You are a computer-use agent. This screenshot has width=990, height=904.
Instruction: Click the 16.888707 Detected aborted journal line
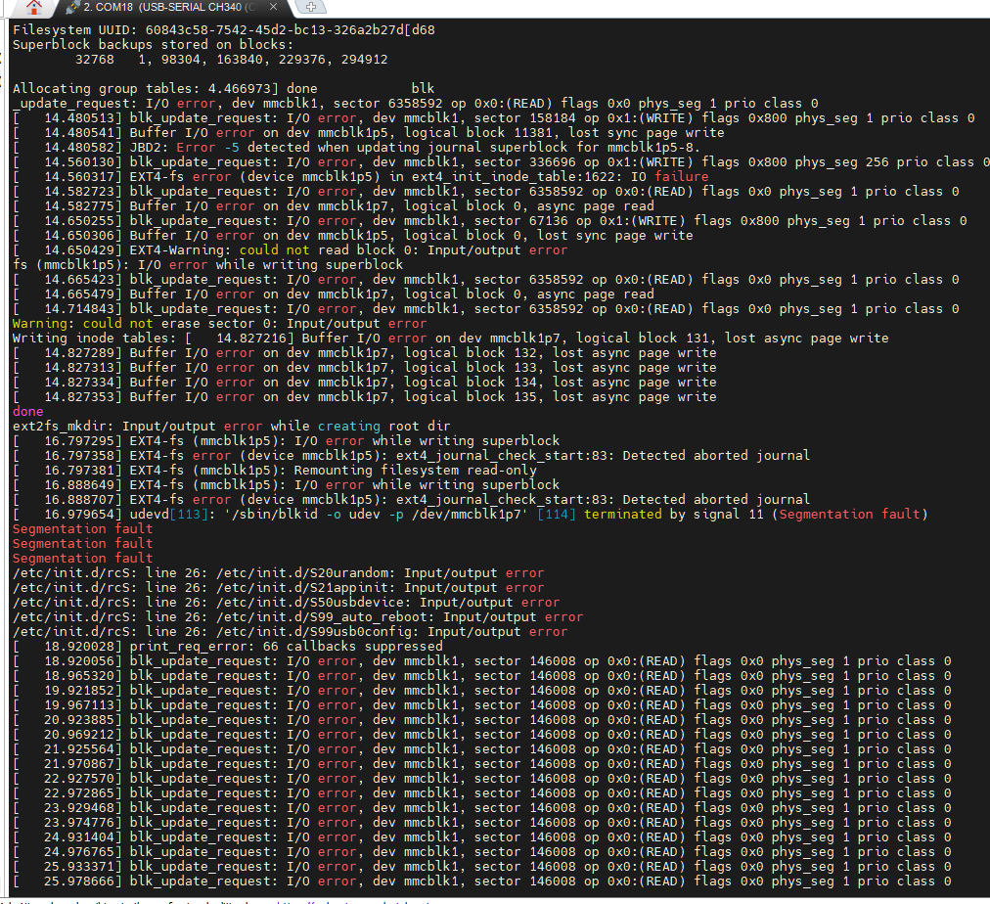(411, 499)
